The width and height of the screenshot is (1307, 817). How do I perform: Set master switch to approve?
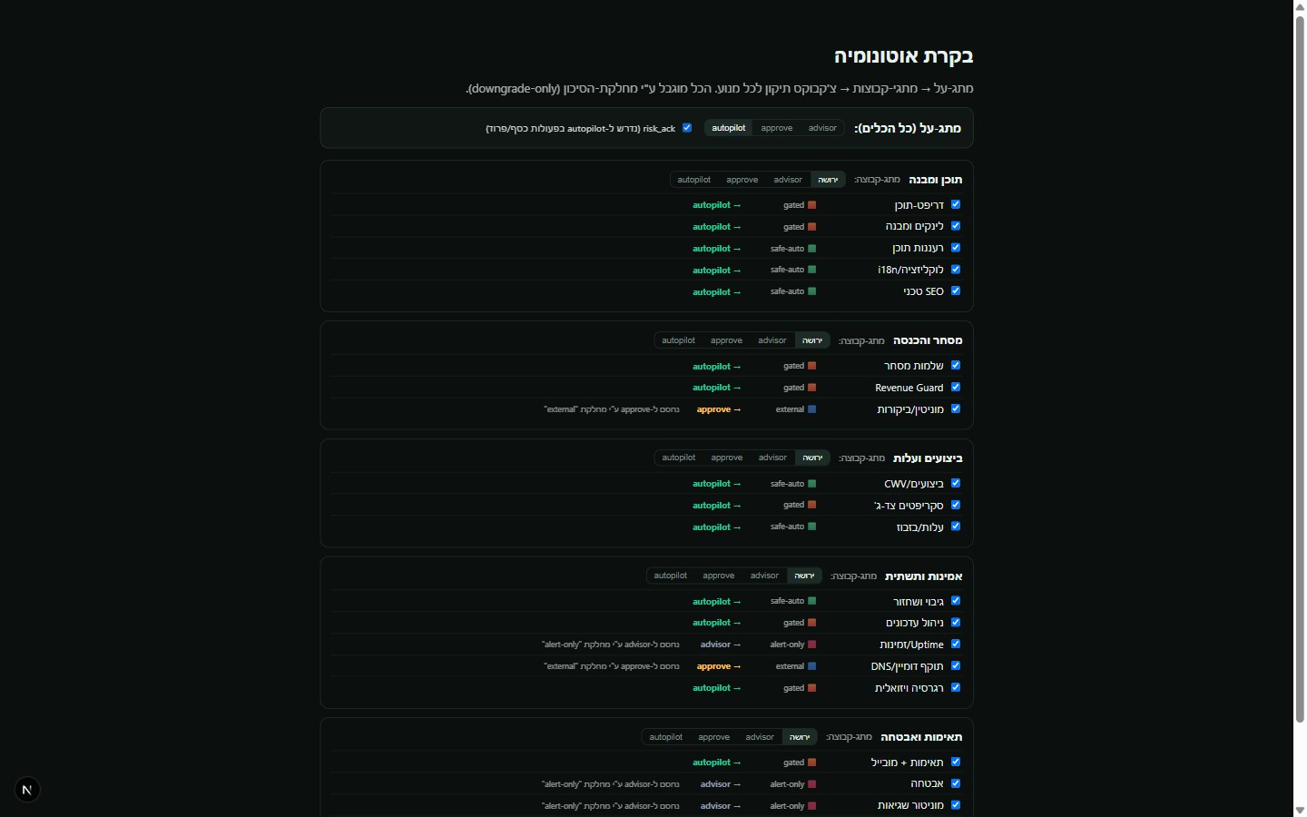click(x=777, y=128)
